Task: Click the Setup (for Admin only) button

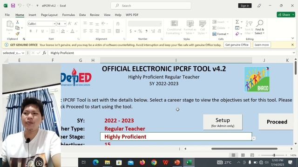Action: [x=223, y=122]
